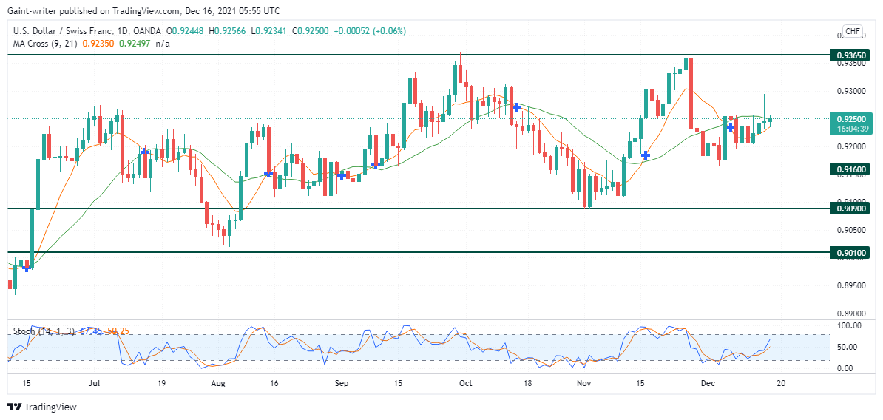Click the 0.90500 price axis tick
This screenshot has height=420, width=883.
tap(852, 230)
